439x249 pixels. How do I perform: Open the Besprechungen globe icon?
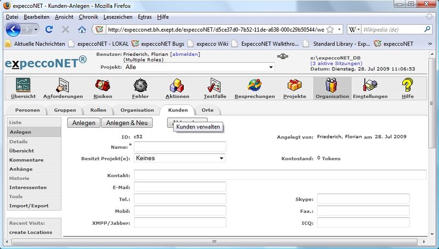pos(255,86)
